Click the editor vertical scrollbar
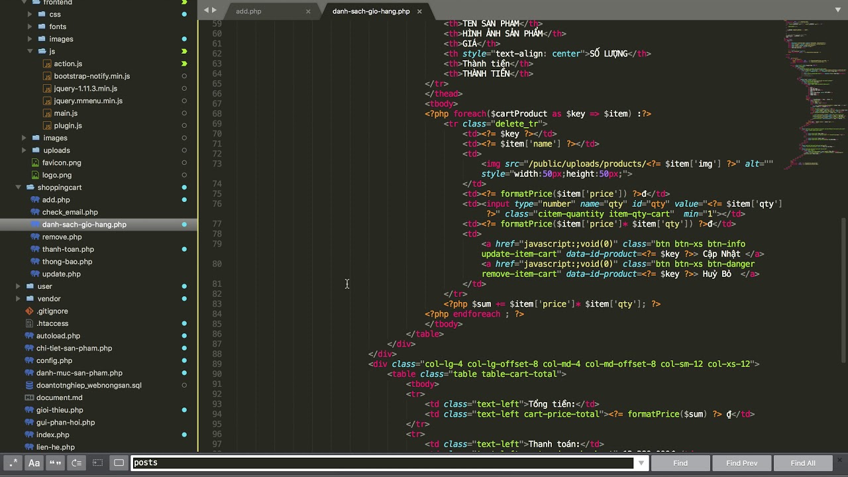 click(843, 290)
